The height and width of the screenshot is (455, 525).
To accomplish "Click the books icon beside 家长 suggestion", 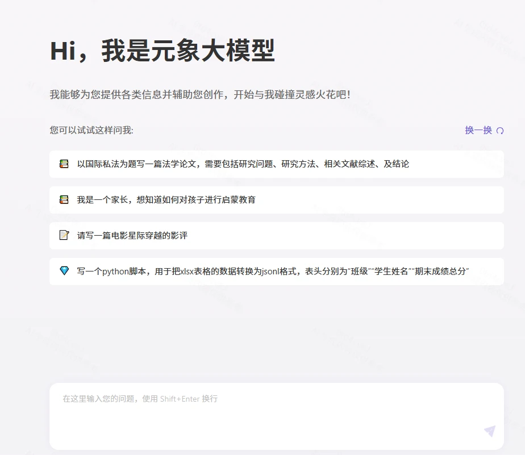I will click(64, 199).
